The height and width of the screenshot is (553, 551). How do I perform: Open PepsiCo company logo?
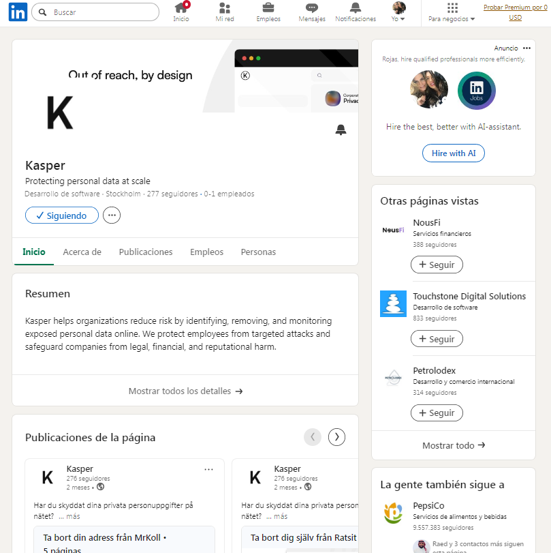pos(393,513)
